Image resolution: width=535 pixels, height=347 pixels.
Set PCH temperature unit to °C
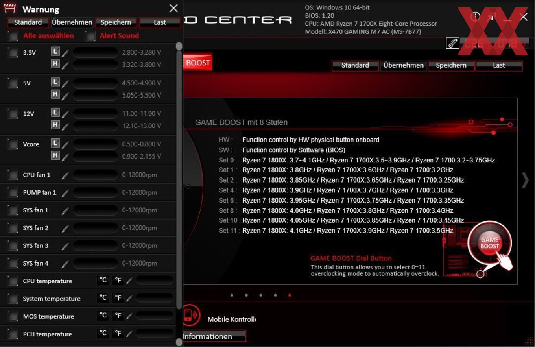[x=103, y=333]
